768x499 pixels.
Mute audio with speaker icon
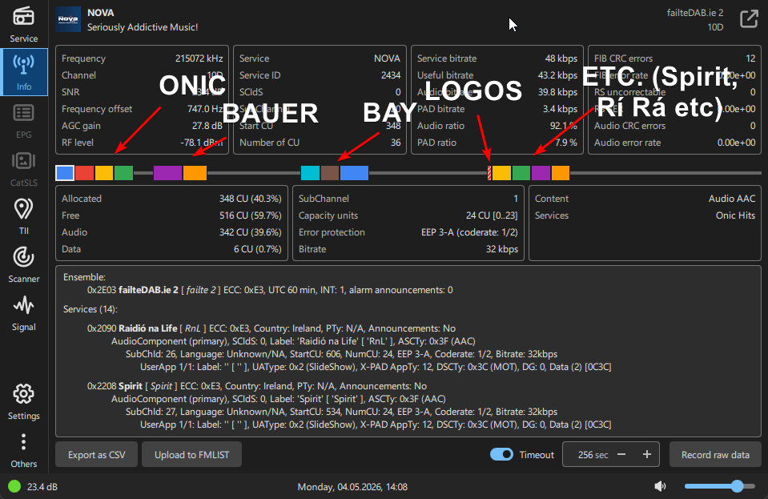pos(660,485)
